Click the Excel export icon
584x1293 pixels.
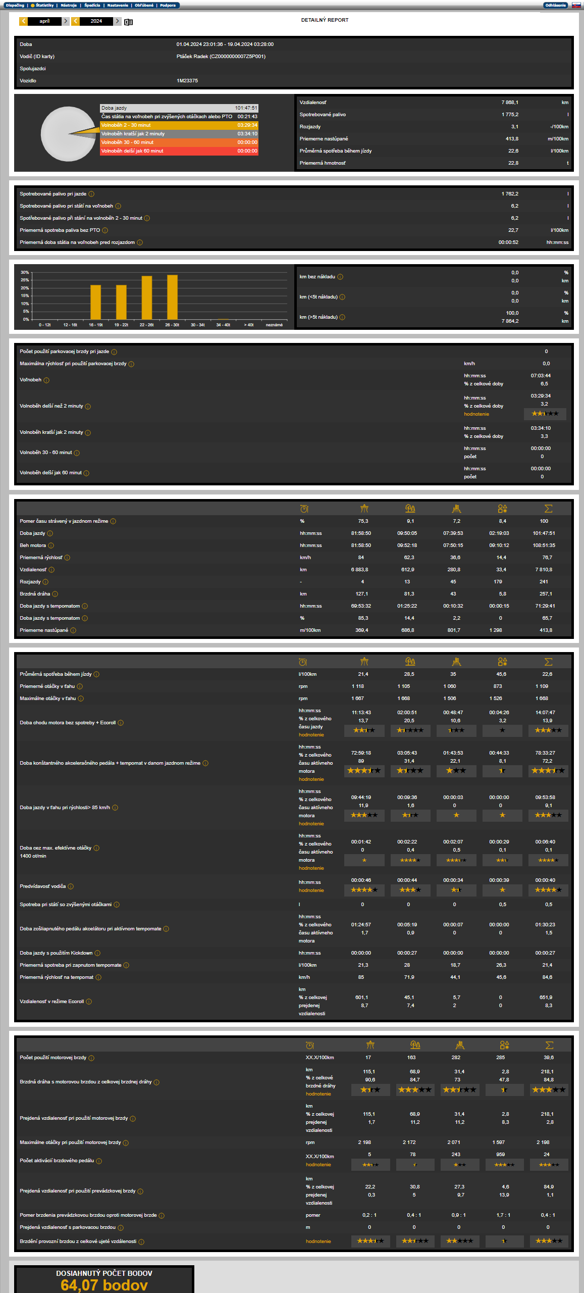click(129, 22)
